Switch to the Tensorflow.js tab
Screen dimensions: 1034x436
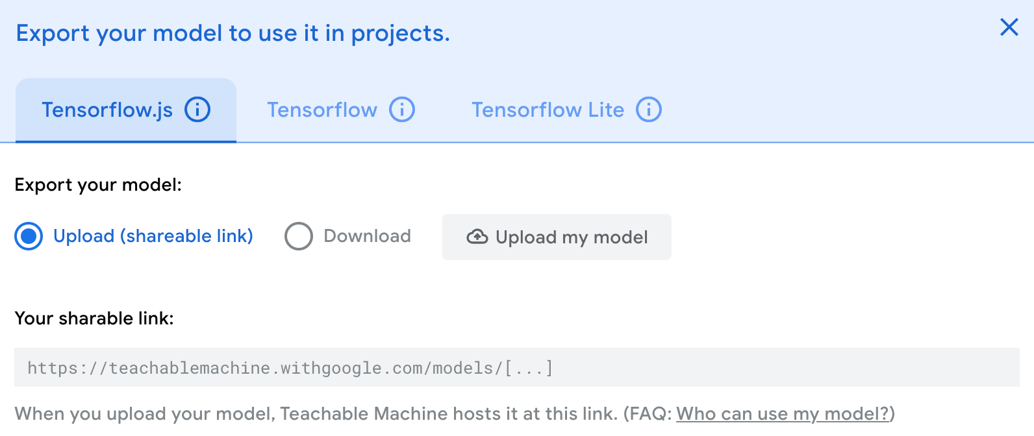click(126, 110)
